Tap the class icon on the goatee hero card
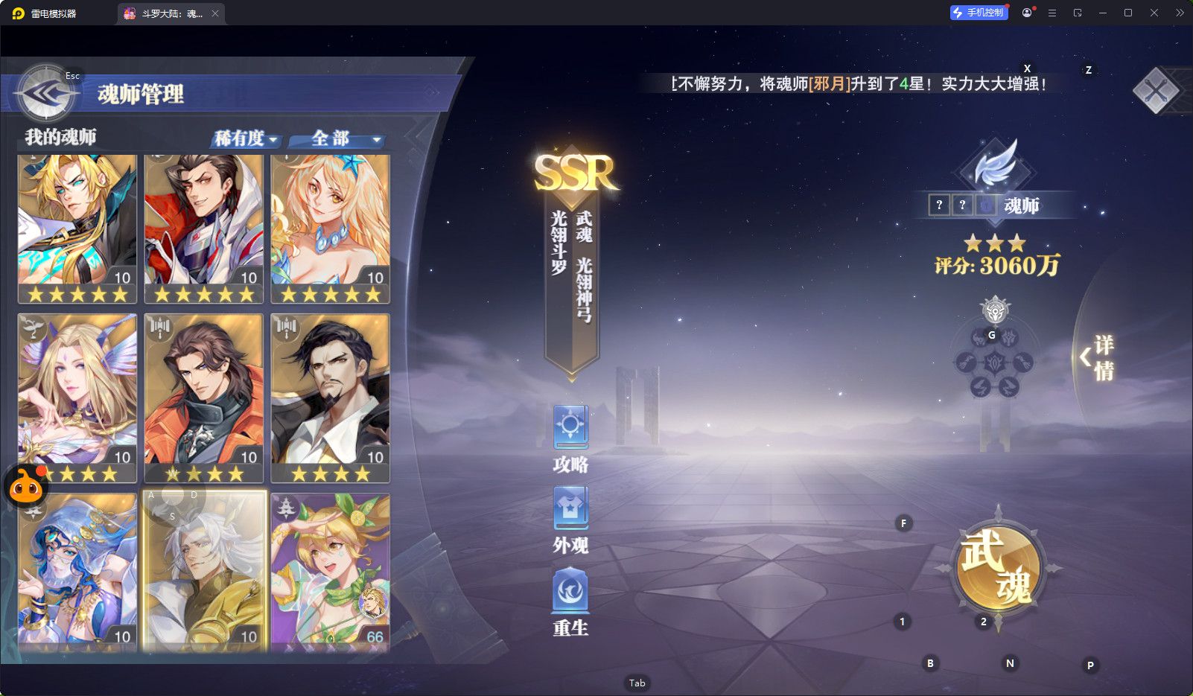Image resolution: width=1193 pixels, height=696 pixels. point(286,327)
